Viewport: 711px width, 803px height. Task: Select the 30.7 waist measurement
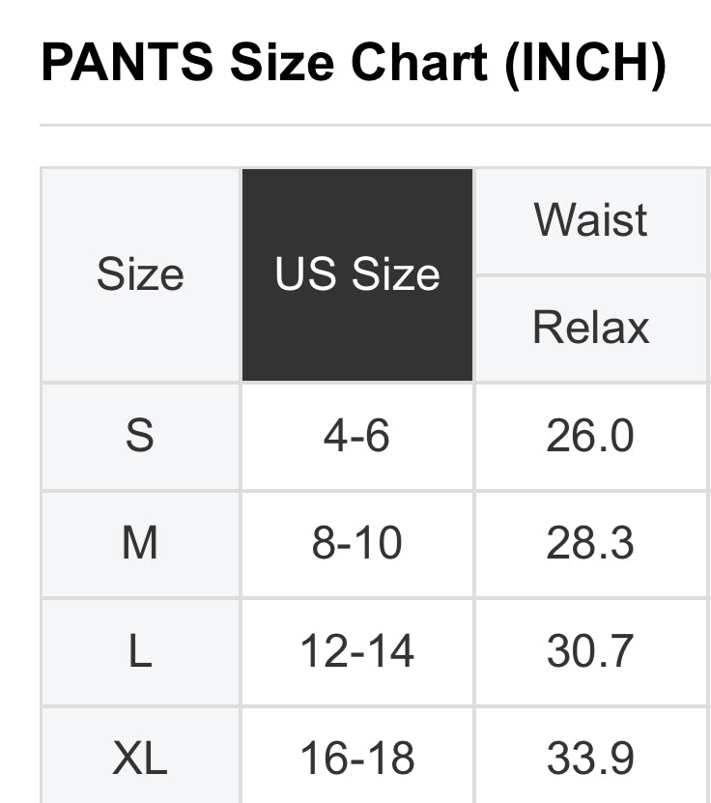pyautogui.click(x=591, y=652)
